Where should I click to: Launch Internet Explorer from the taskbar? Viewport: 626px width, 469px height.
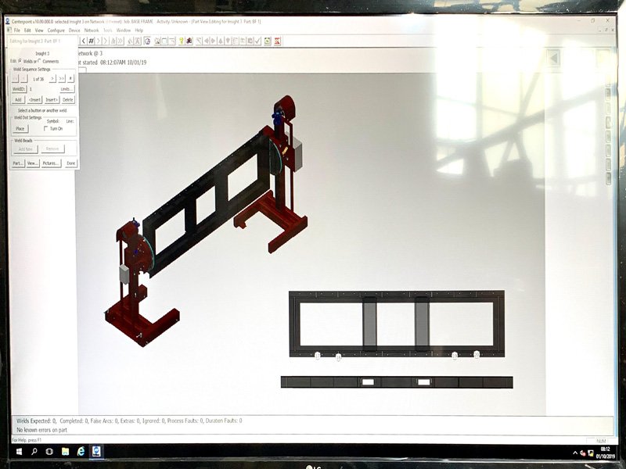81,452
